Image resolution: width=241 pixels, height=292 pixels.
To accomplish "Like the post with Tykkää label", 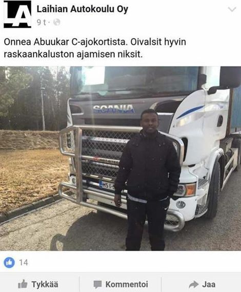I will (45, 284).
